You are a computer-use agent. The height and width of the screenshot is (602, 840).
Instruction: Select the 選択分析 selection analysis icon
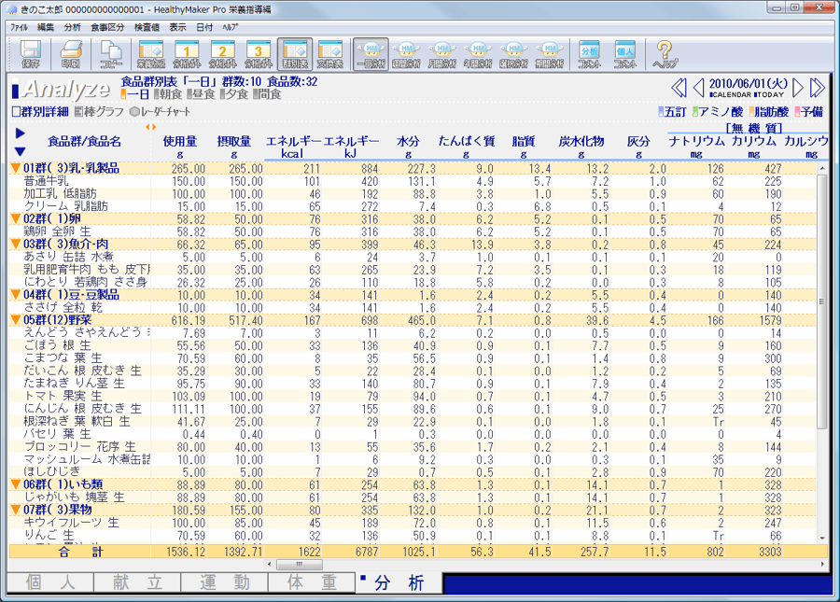click(x=514, y=55)
